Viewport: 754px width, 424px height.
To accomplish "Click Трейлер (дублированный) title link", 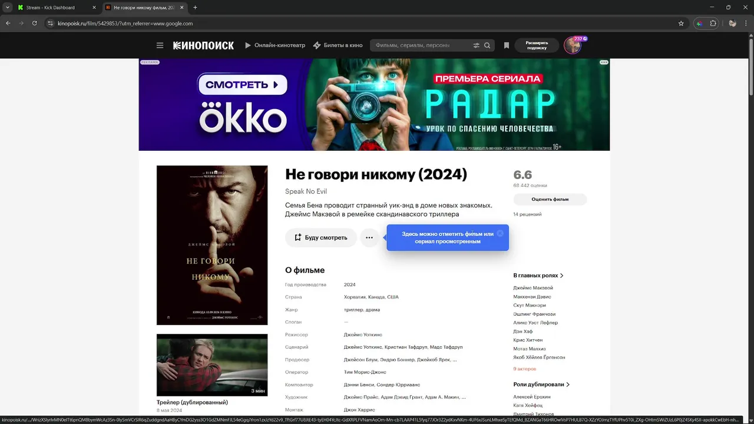I will pyautogui.click(x=192, y=402).
